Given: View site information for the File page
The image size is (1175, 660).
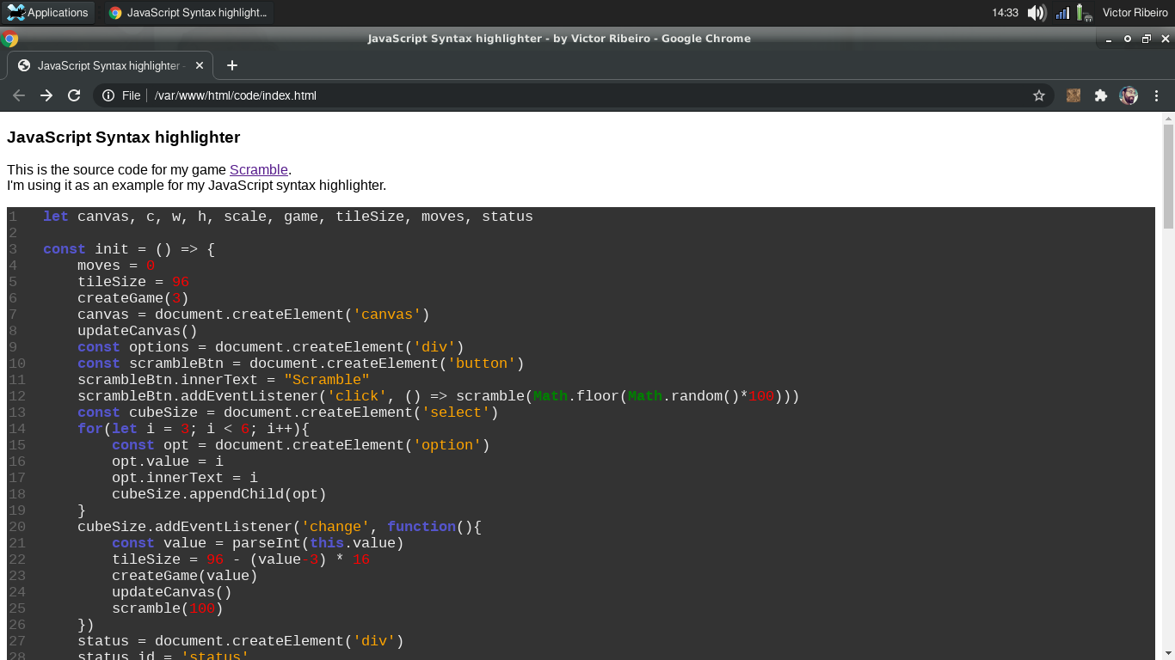Looking at the screenshot, I should coord(108,95).
